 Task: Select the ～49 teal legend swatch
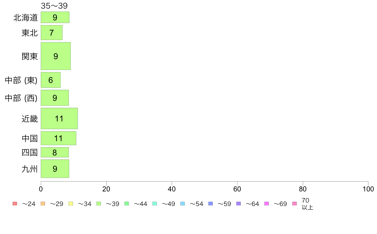[155, 203]
